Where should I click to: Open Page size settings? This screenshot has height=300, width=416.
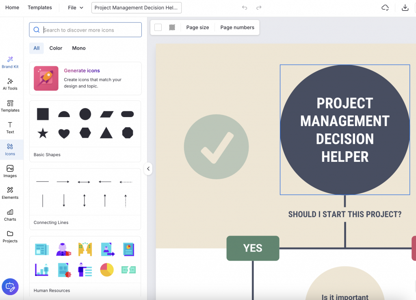[x=197, y=27]
